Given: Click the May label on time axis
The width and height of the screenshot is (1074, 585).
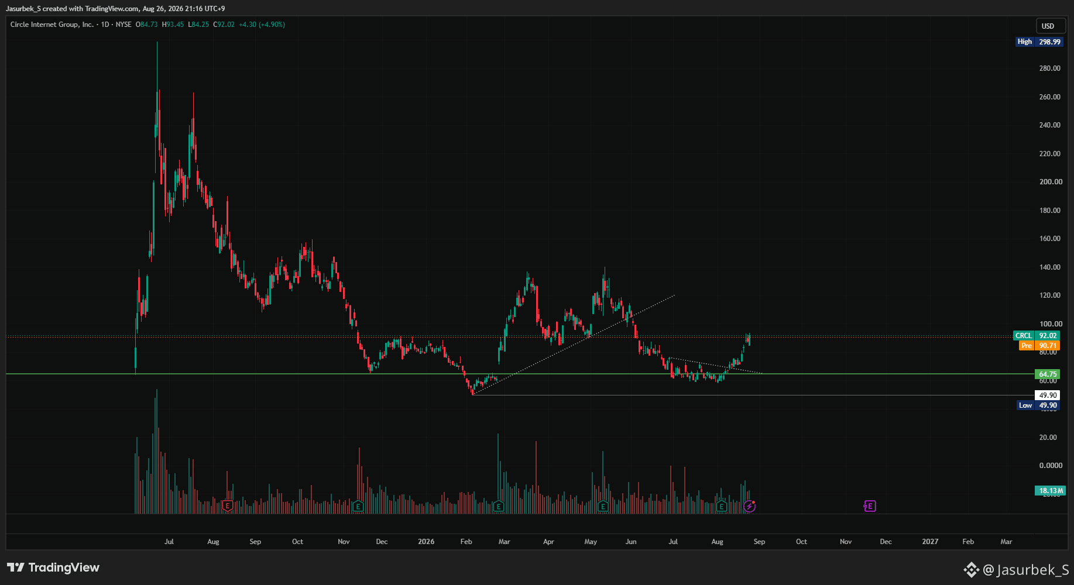Looking at the screenshot, I should click(x=591, y=542).
